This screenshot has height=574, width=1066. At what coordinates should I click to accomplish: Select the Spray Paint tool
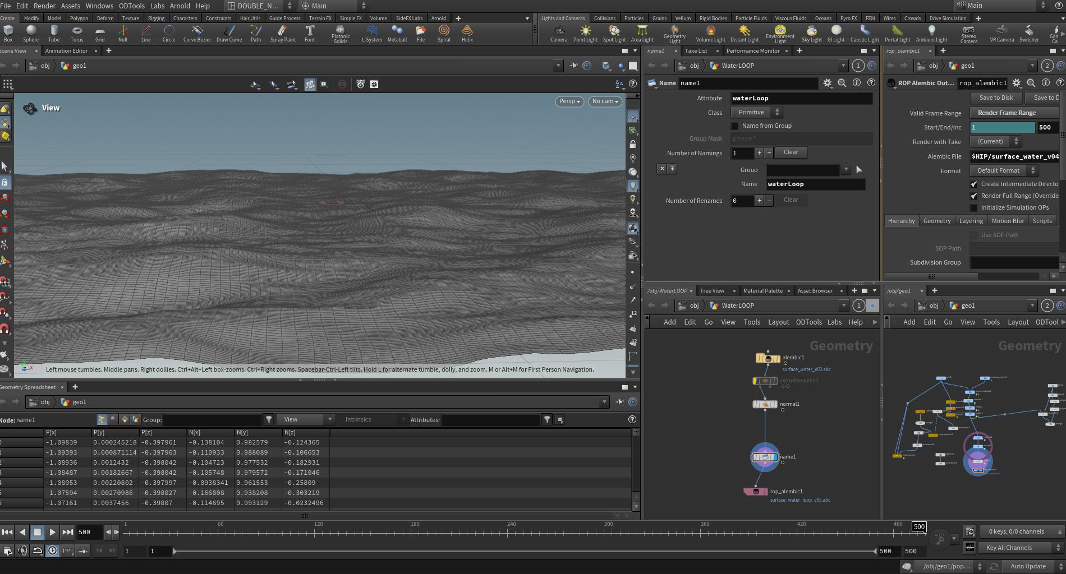[283, 33]
